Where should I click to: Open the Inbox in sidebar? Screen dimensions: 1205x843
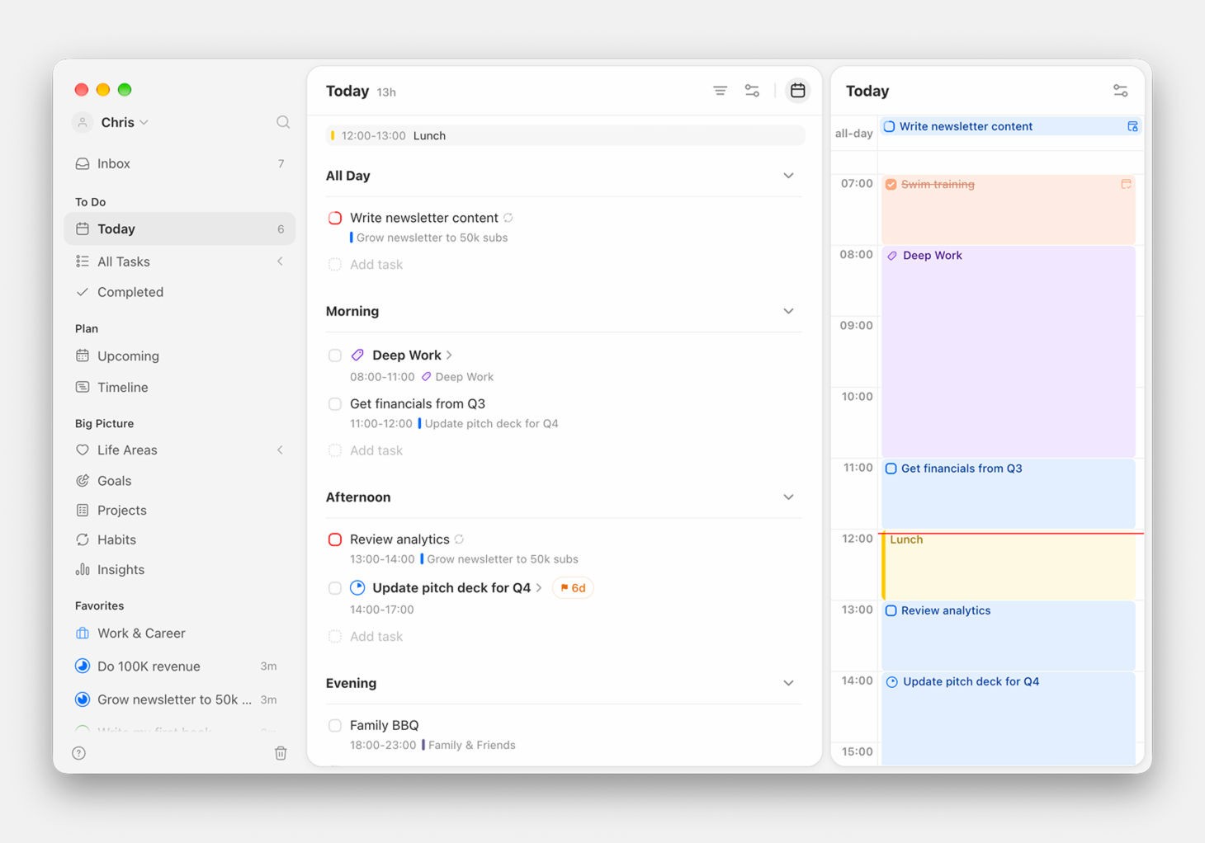tap(180, 163)
